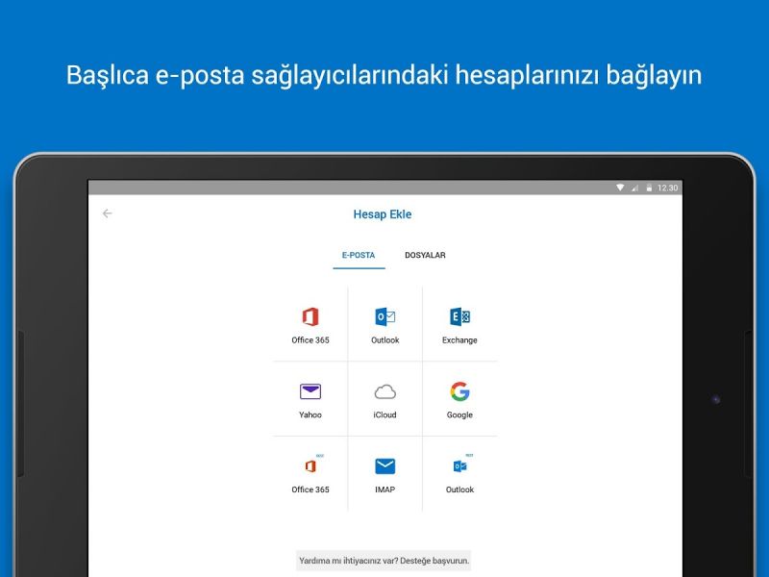Tap the cellular signal status icon
The width and height of the screenshot is (769, 577).
634,188
